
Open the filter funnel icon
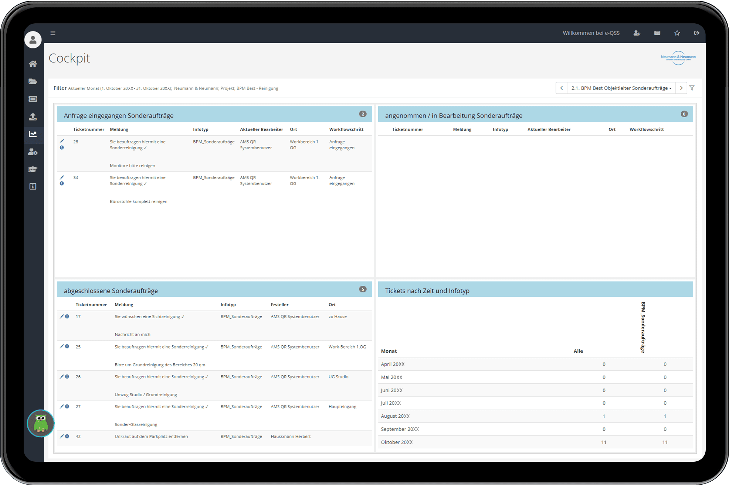[x=692, y=88]
